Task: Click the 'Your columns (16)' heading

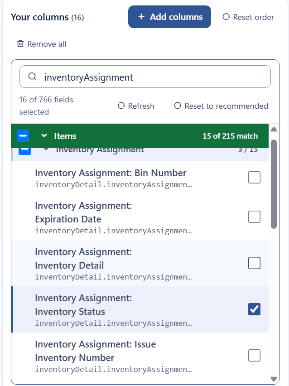Action: [x=47, y=17]
